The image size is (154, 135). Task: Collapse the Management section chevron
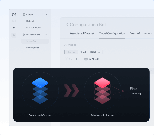pos(46,35)
